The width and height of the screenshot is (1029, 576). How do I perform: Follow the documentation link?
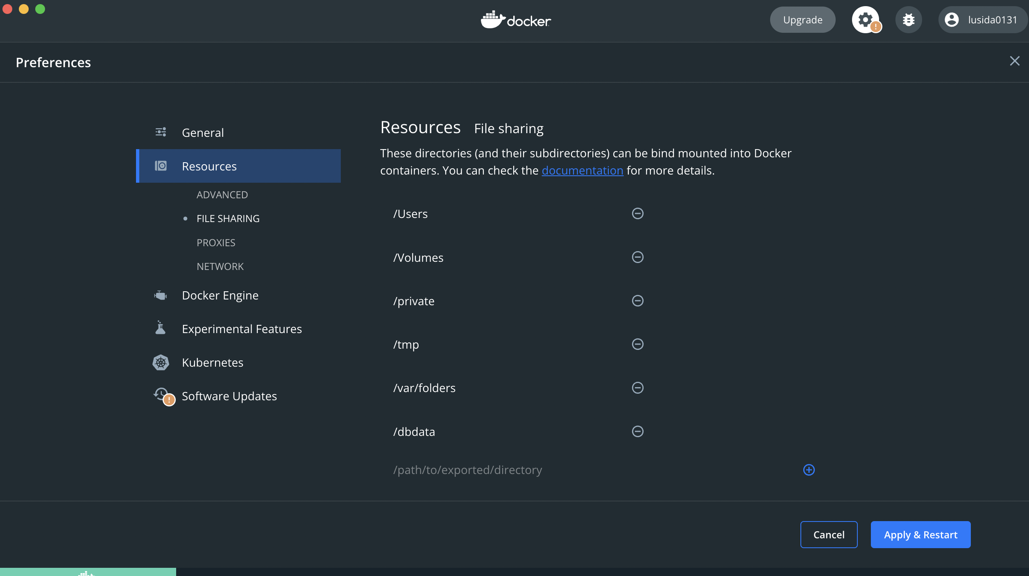coord(582,170)
